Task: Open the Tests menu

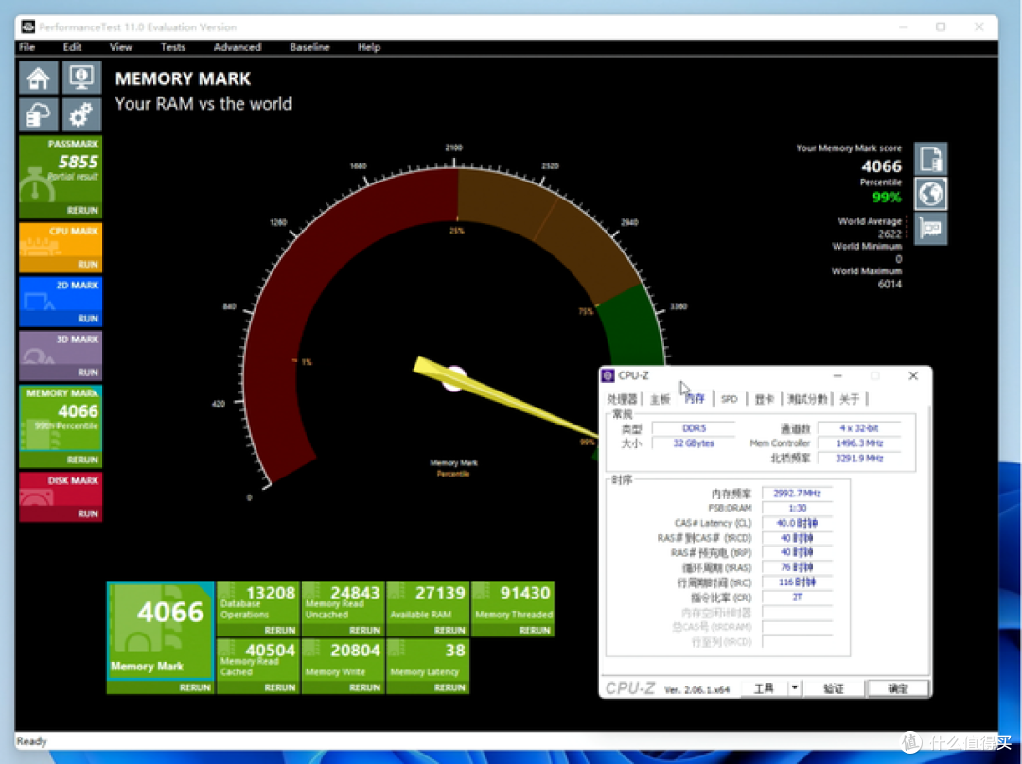Action: click(173, 47)
